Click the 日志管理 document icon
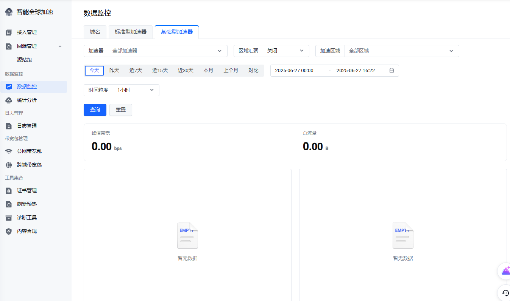This screenshot has width=510, height=301. [x=9, y=126]
